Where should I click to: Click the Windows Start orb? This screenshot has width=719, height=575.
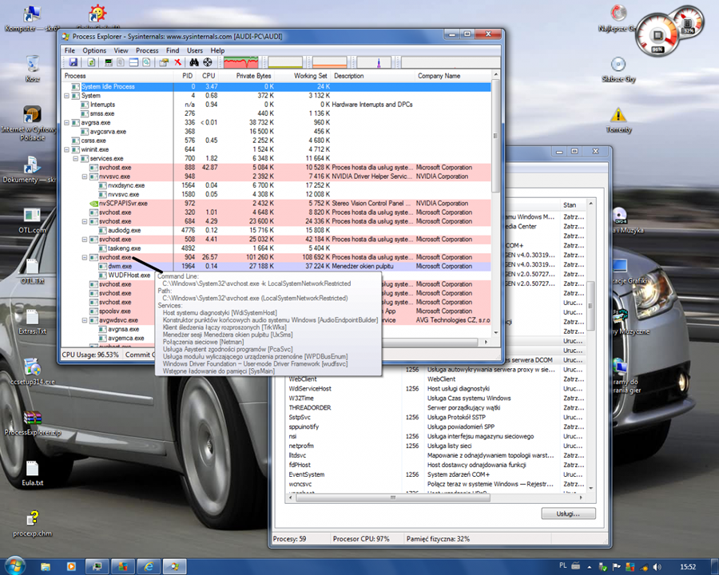click(x=15, y=566)
